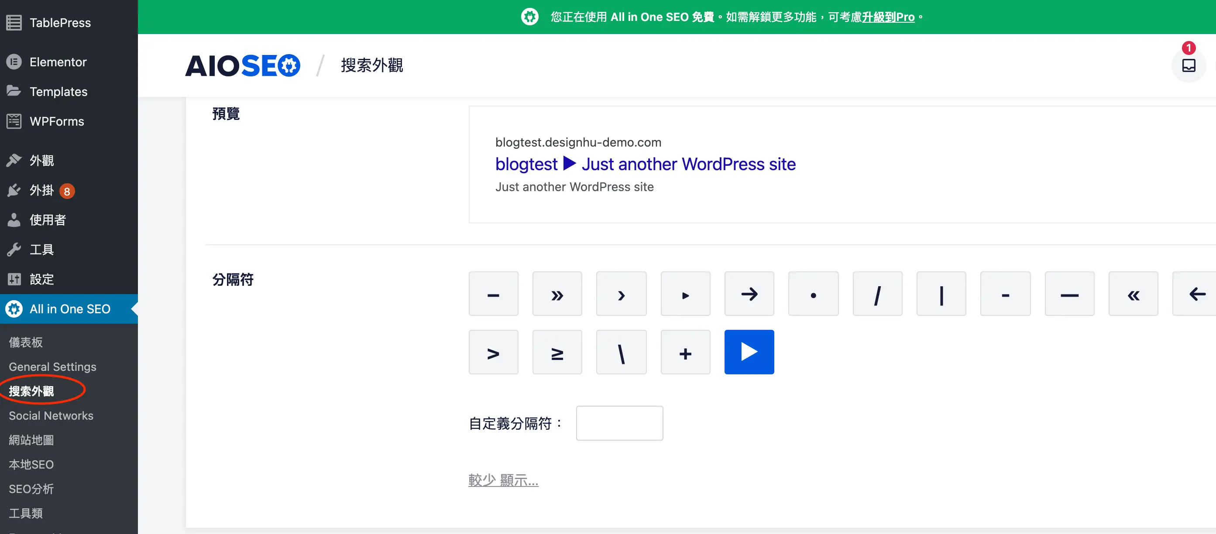Click the 外掛 plug icon
Viewport: 1216px width, 534px height.
[14, 190]
